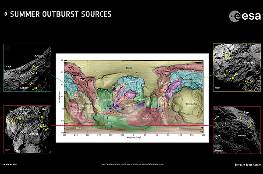Image resolution: width=263 pixels, height=174 pixels.
Task: Click the Imhotep region on the map
Action: click(191, 104)
